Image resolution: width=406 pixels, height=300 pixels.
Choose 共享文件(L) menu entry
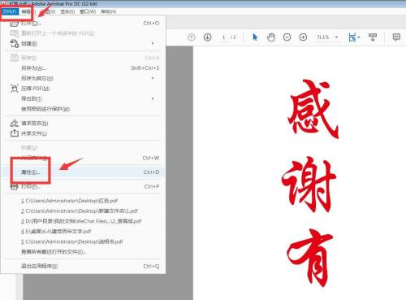pyautogui.click(x=83, y=133)
